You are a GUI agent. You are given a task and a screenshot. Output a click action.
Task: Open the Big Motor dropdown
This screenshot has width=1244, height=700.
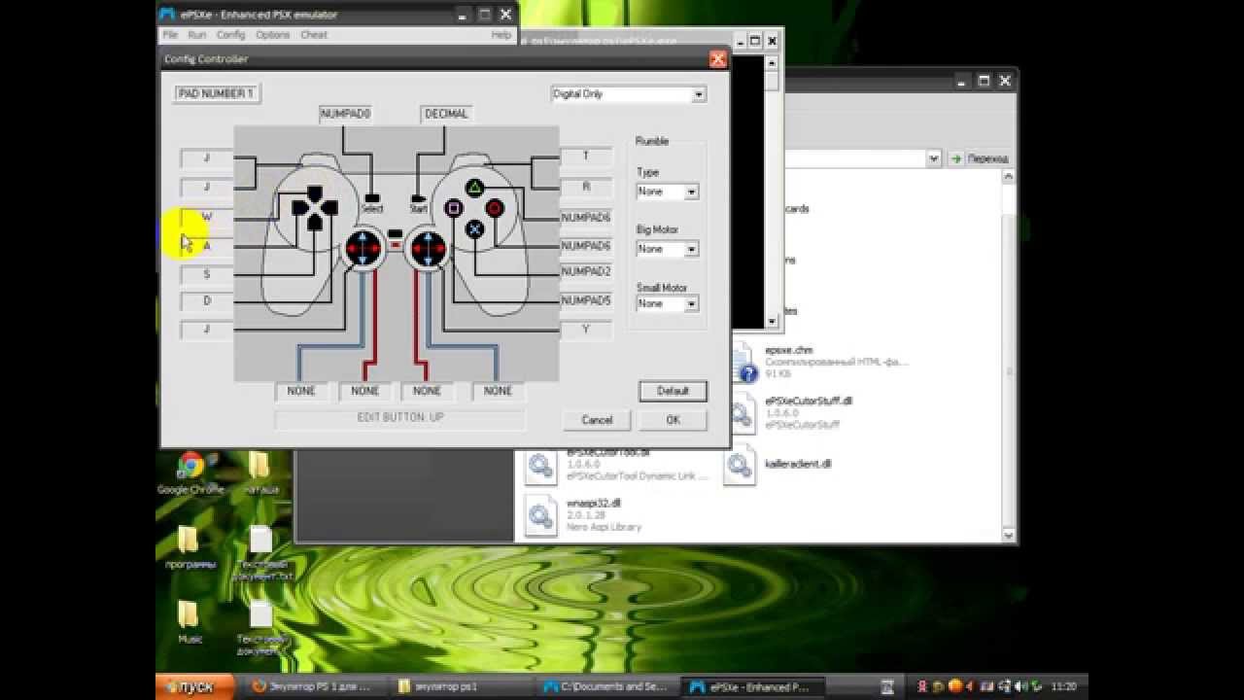click(x=692, y=250)
